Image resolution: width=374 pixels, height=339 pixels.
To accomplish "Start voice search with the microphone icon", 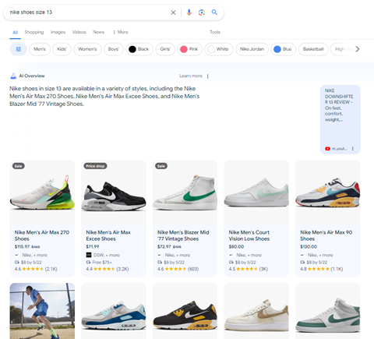I will (x=189, y=12).
